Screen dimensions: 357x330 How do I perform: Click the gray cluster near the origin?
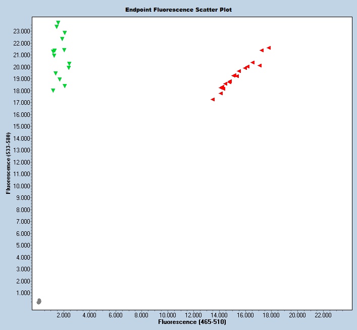[39, 302]
